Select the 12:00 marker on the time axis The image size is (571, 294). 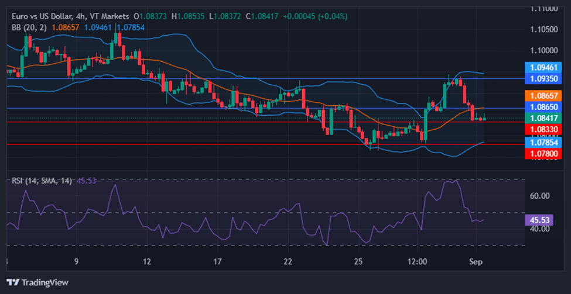[x=417, y=262]
